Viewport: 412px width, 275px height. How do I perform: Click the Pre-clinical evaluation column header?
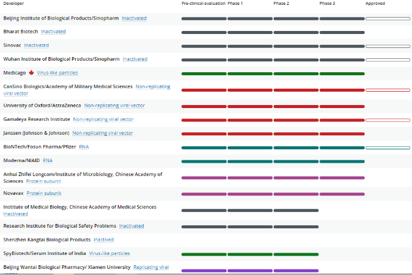tap(203, 4)
